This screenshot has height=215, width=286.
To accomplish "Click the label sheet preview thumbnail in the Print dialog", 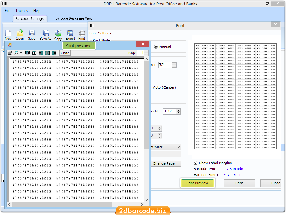I will 235,96.
